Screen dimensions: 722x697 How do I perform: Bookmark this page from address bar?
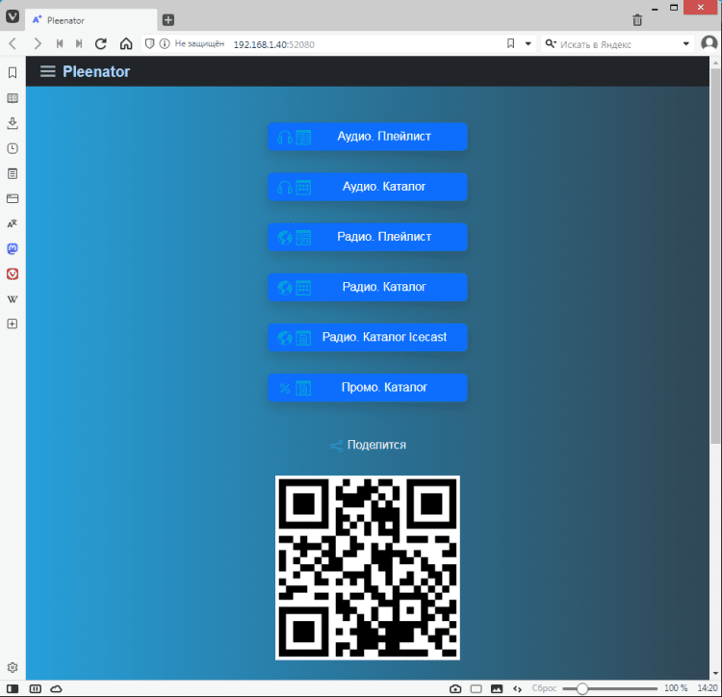pos(510,43)
